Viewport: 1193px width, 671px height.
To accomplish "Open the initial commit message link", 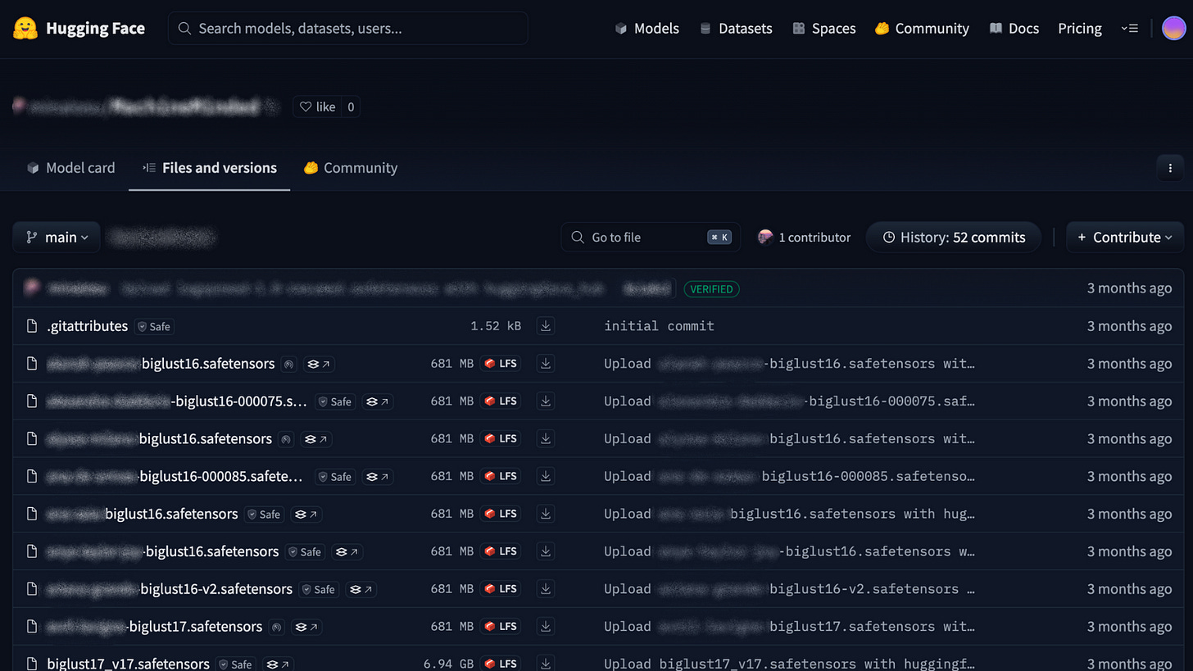I will (660, 326).
